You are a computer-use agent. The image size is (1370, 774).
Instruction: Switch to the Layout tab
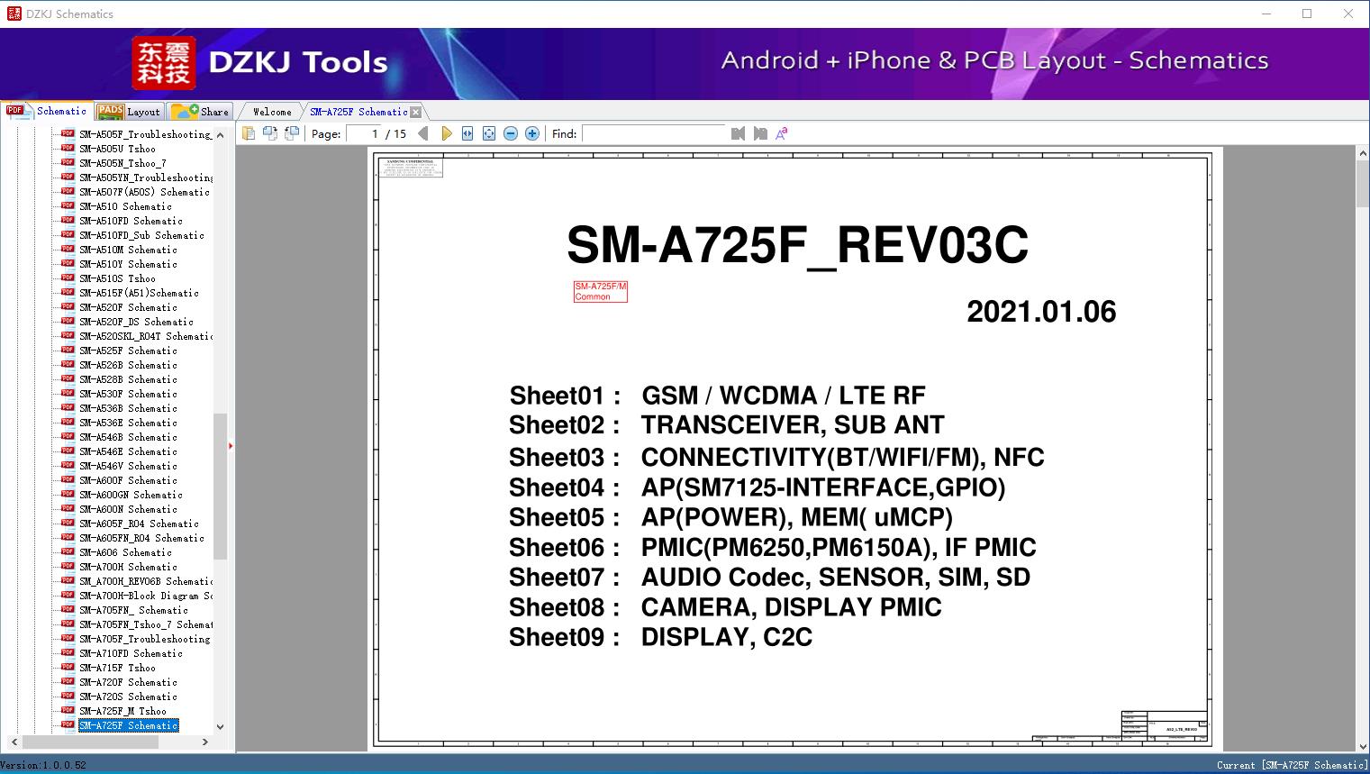[x=129, y=112]
